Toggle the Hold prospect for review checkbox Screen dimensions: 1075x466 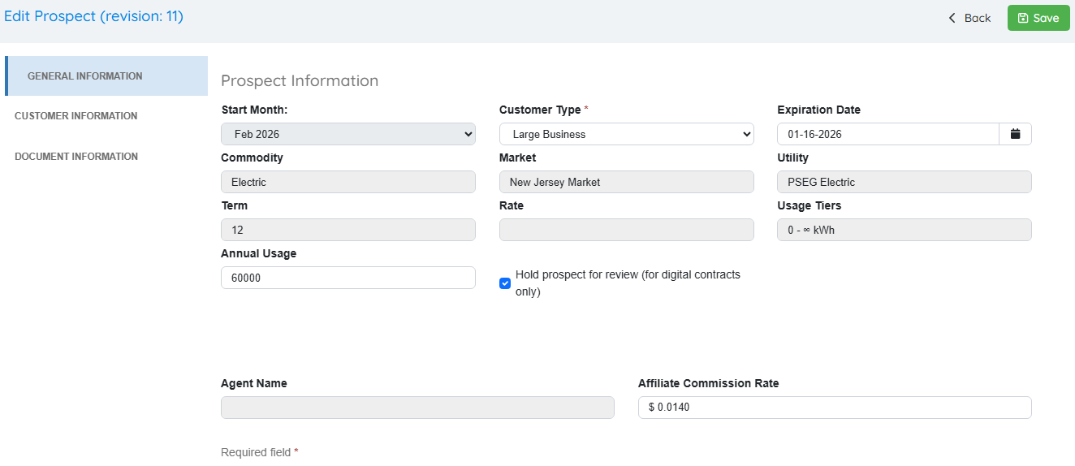[505, 283]
